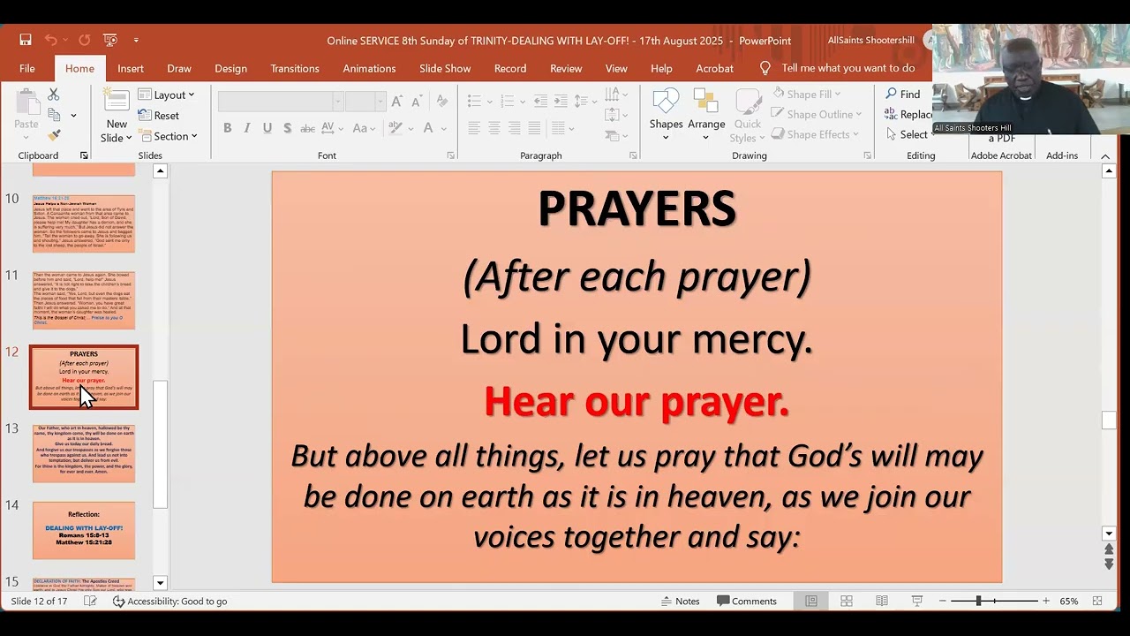Align text right

[514, 128]
